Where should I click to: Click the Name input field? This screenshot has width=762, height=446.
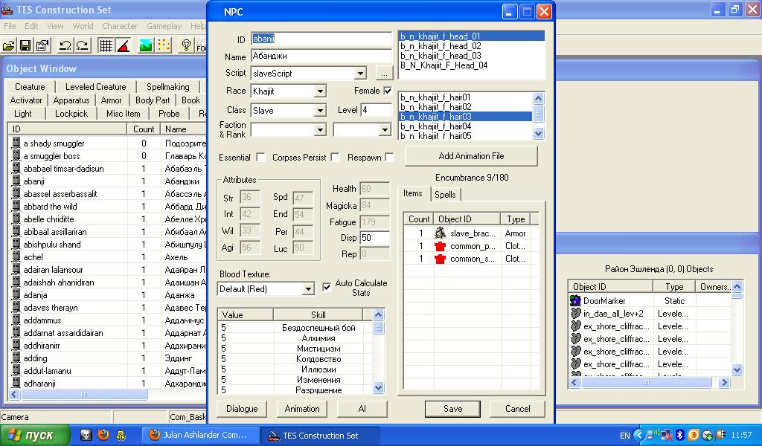point(321,56)
